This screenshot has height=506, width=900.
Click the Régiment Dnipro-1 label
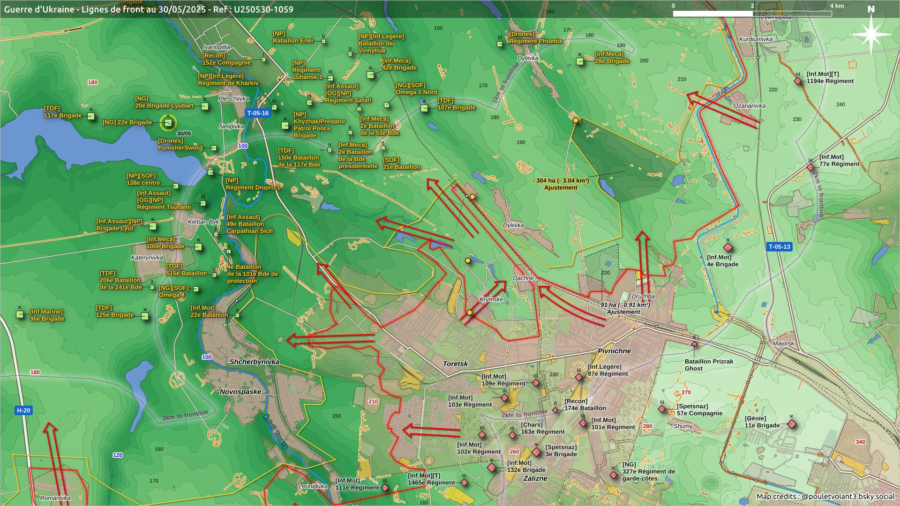[253, 184]
